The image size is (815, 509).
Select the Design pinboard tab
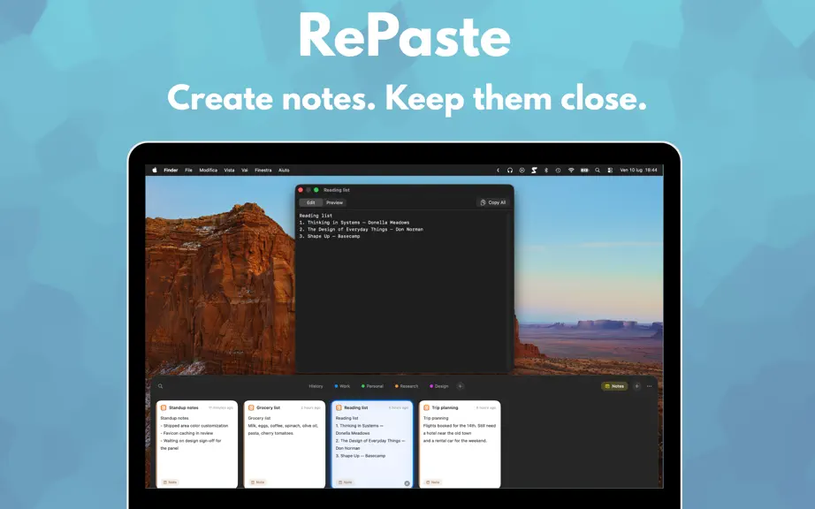tap(438, 386)
